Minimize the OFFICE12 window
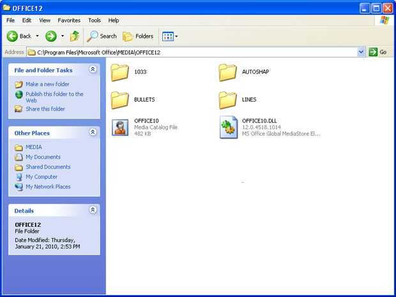The image size is (396, 297). 365,8
